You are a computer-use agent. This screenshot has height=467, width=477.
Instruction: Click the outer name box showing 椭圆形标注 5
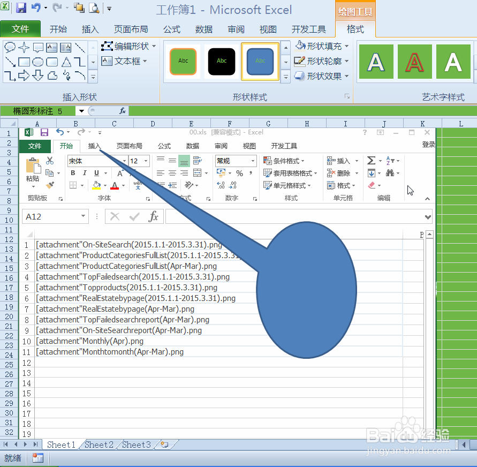pos(38,111)
